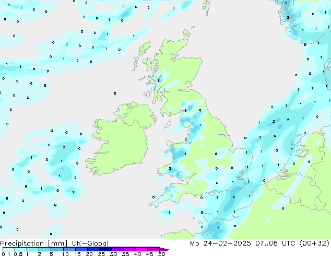The height and width of the screenshot is (256, 331).
Task: Click the "UK-Global" model name
Action: 90,243
